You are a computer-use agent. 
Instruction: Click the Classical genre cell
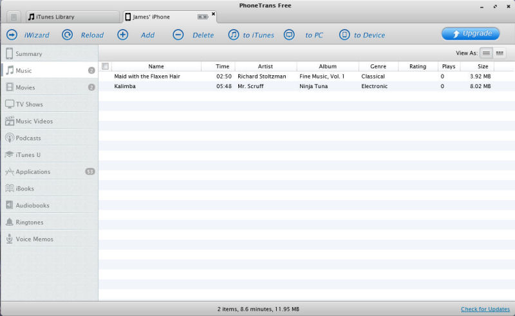tap(373, 76)
